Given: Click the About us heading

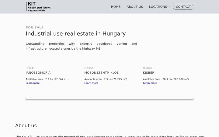Looking at the screenshot, I should coord(26,125).
